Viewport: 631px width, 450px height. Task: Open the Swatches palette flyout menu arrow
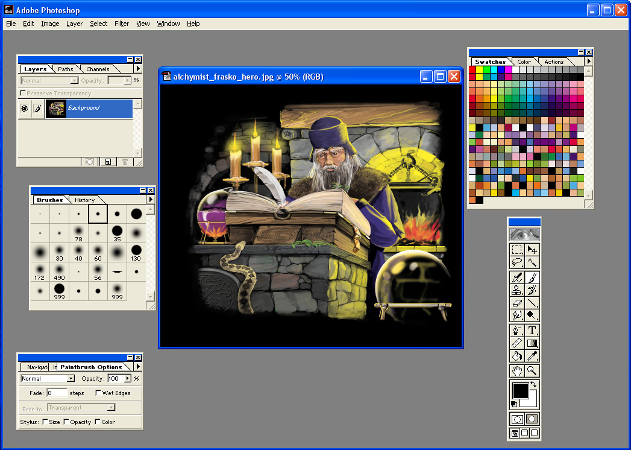(589, 62)
